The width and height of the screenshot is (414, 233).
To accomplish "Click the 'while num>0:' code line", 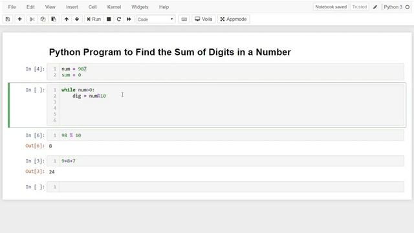I will (x=78, y=90).
